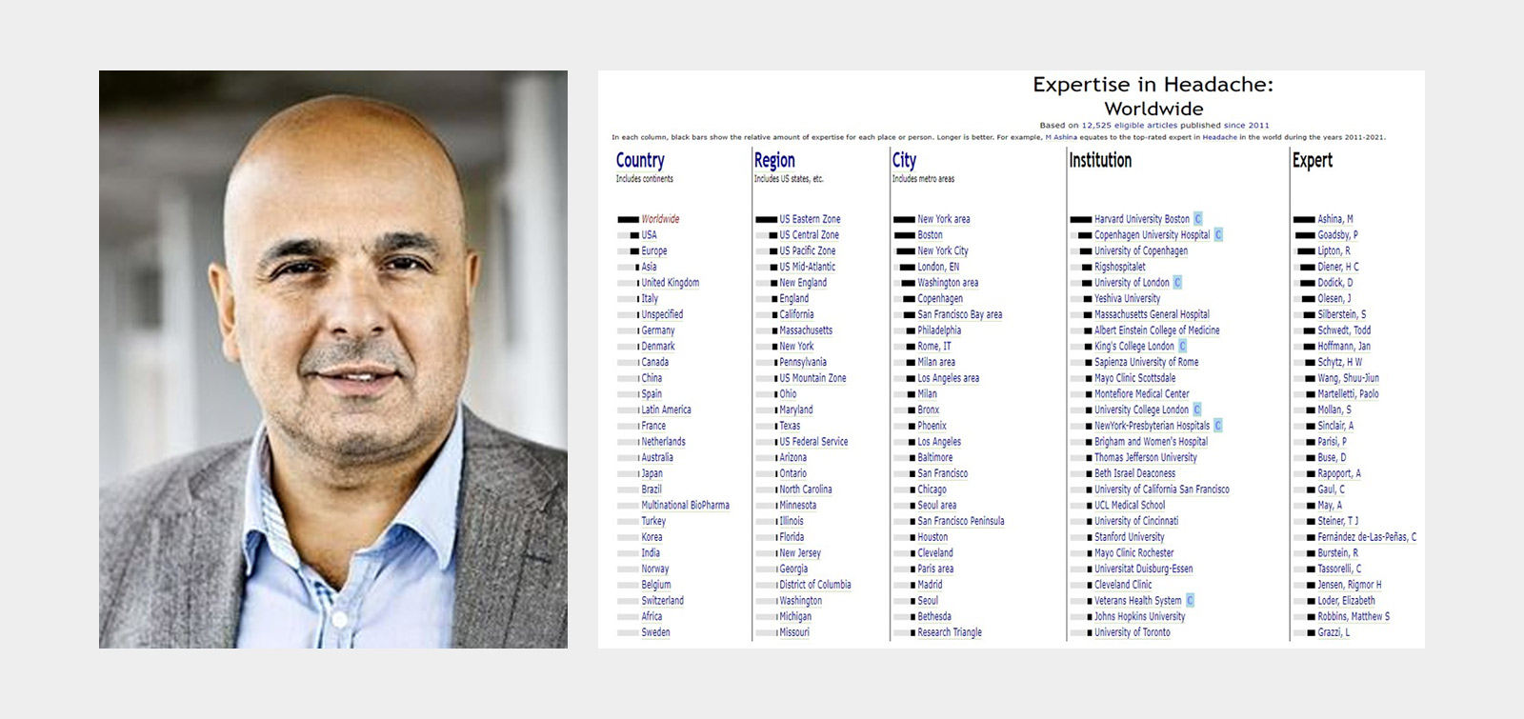Open the Country column heading
Screen dimensions: 1524x719
640,160
